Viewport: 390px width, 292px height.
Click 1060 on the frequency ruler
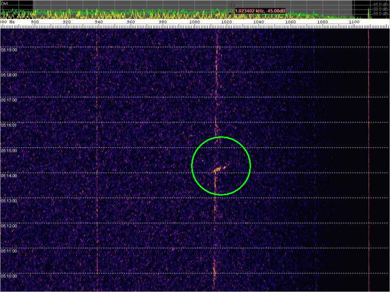pos(291,22)
